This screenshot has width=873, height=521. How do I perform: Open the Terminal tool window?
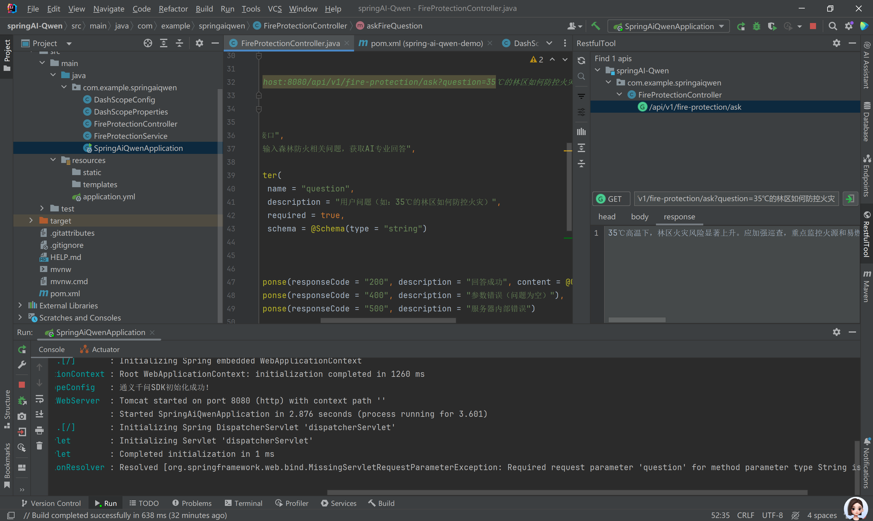click(x=243, y=503)
